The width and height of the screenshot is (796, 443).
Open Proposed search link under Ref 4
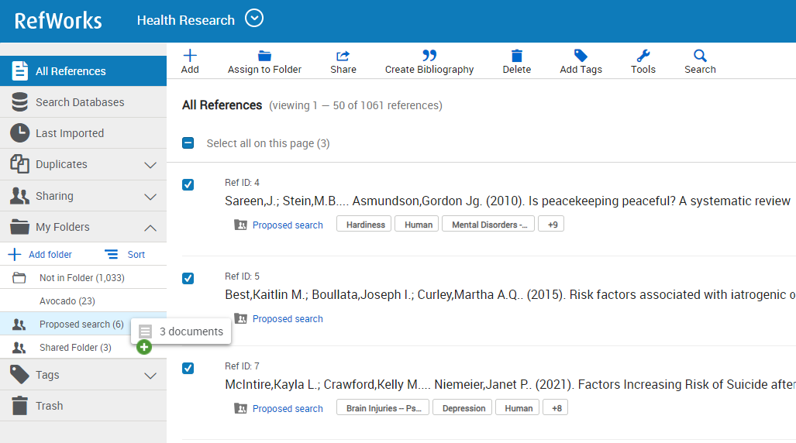pos(288,225)
